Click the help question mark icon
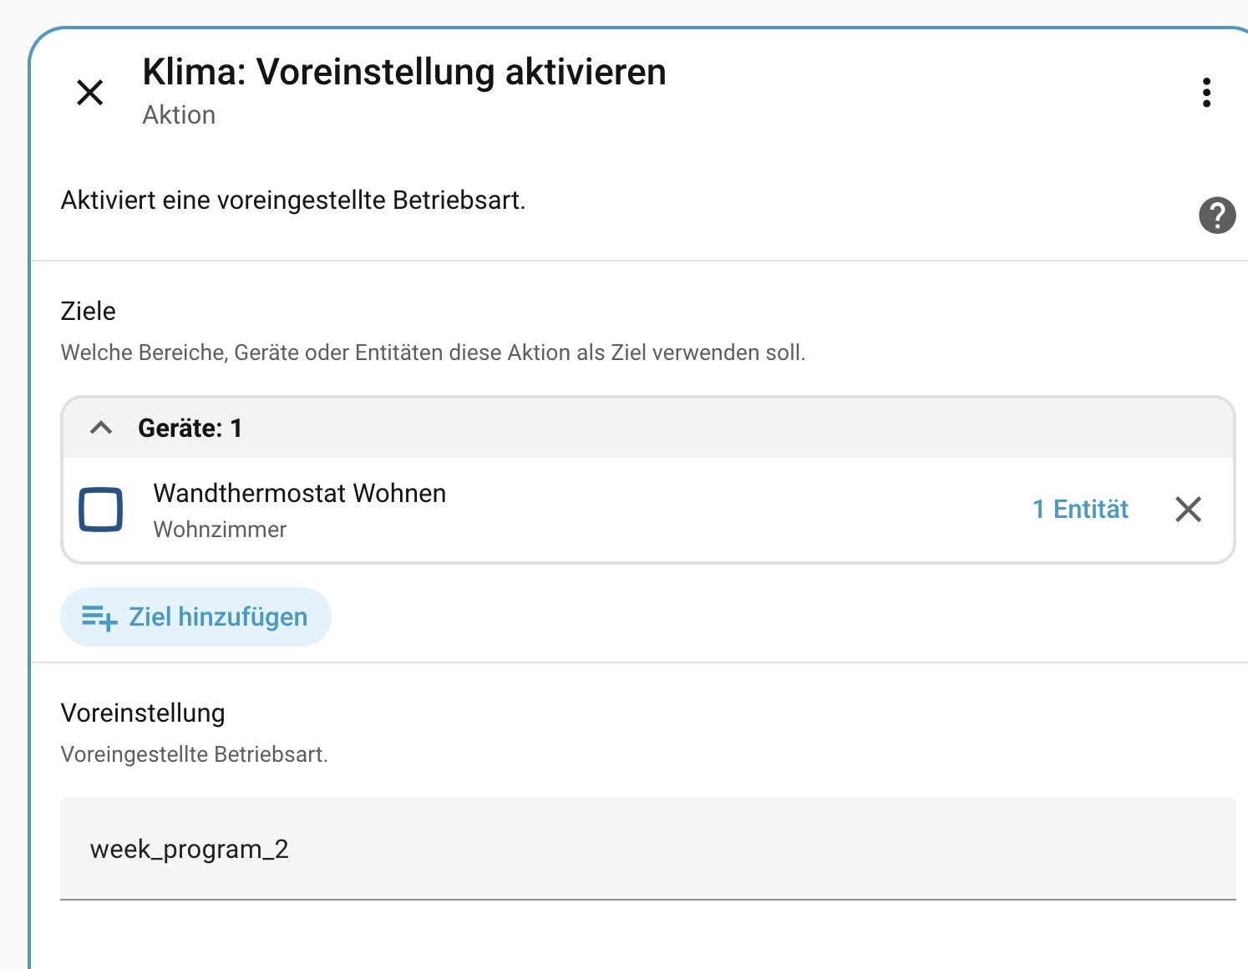Image resolution: width=1248 pixels, height=969 pixels. pos(1216,216)
